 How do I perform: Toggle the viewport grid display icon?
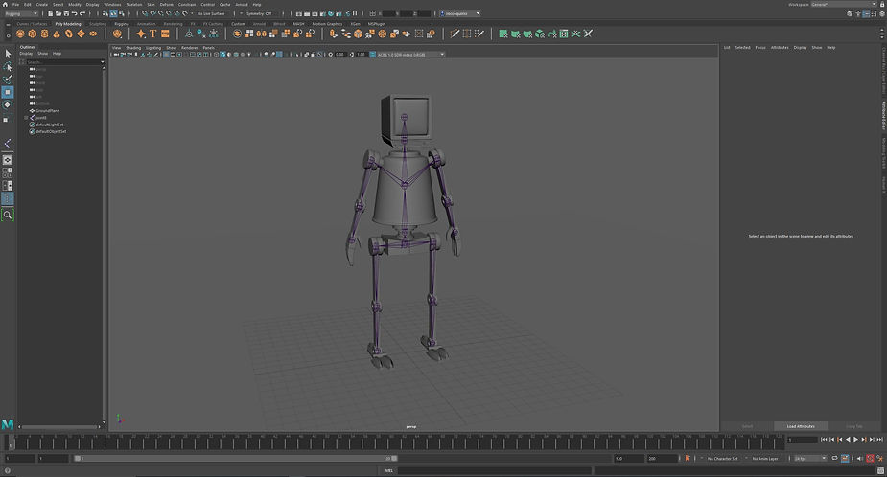point(166,55)
